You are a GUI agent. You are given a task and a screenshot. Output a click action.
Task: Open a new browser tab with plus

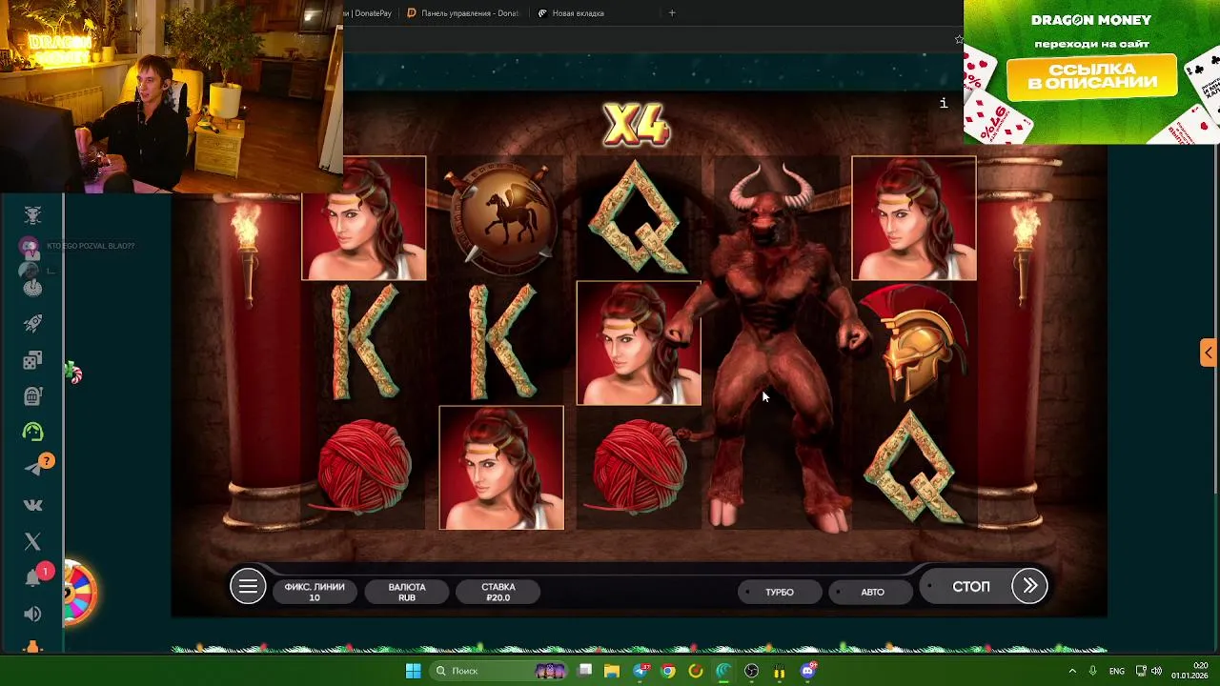click(x=672, y=13)
